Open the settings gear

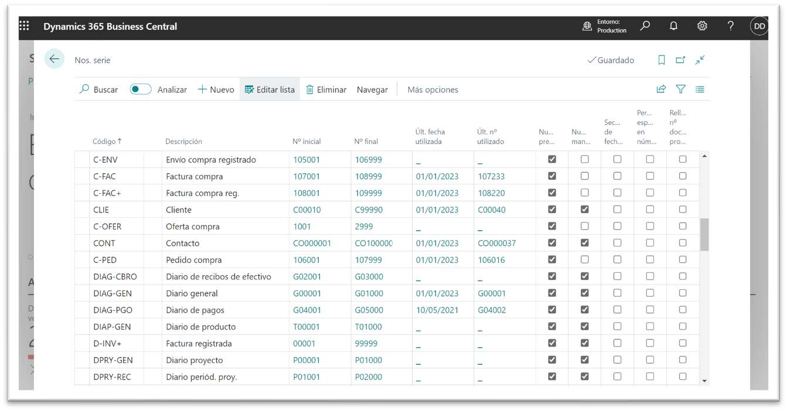pyautogui.click(x=702, y=26)
